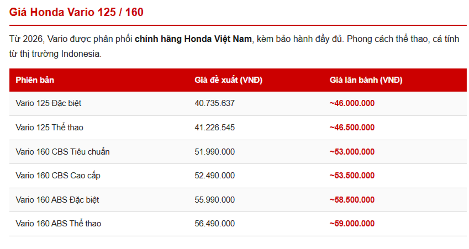Click the bold "chính hãng Honda Việt Nam" text
Viewport: 469px width, 249px height.
(193, 39)
